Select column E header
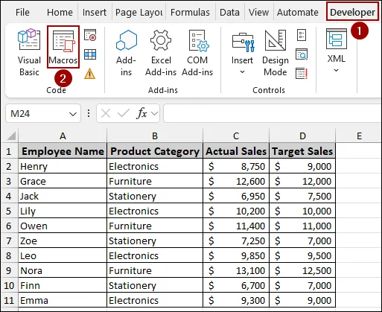Viewport: 382px width, 312px height. (x=359, y=136)
